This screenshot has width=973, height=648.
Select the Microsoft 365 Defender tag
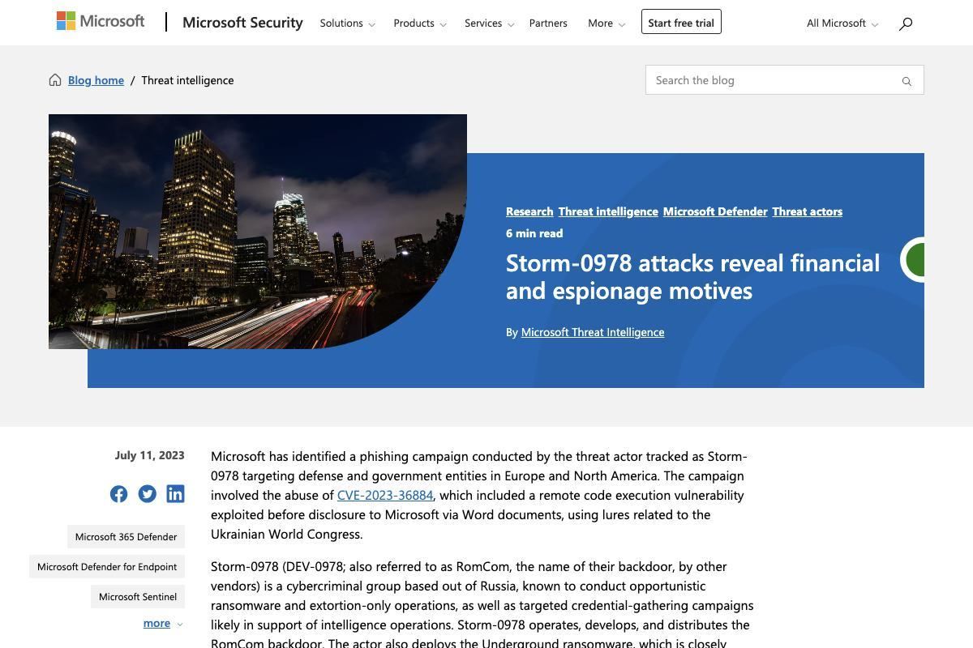[126, 536]
